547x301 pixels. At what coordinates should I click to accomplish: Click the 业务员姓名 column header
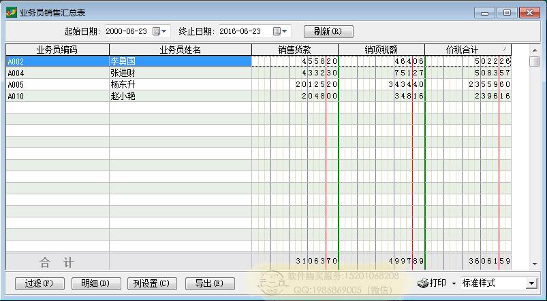[x=180, y=50]
